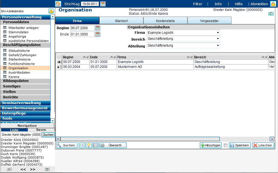The width and height of the screenshot is (278, 173).
Task: Click the light bulb icon in bottom toolbar
Action: click(x=89, y=145)
